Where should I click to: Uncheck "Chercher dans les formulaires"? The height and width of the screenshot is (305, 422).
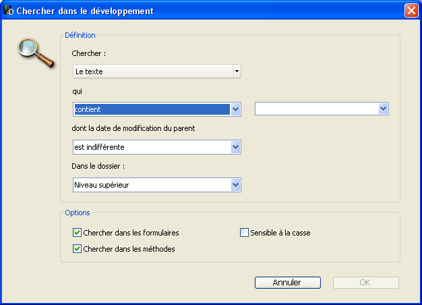(77, 233)
